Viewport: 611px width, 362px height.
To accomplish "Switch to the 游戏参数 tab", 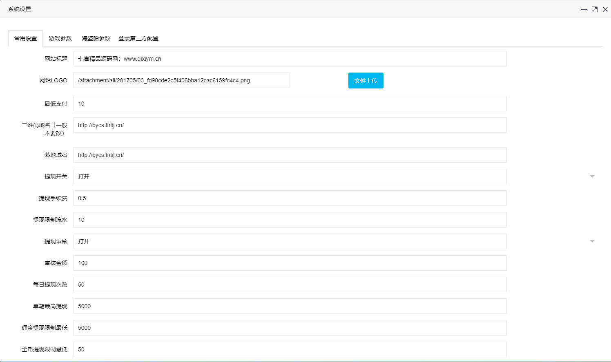I will coord(60,38).
